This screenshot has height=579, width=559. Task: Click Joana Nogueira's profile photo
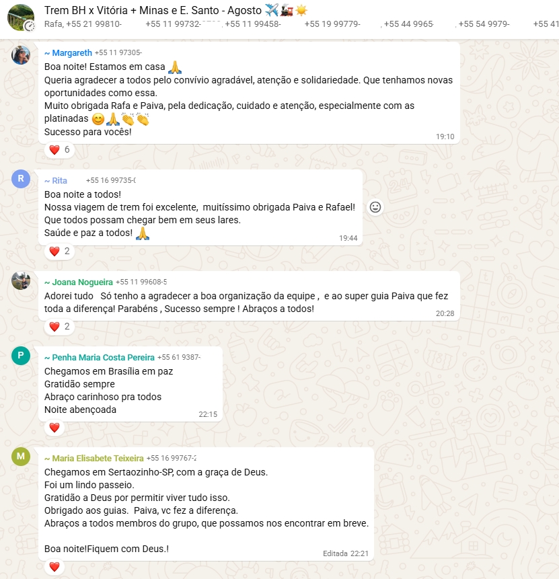(21, 280)
